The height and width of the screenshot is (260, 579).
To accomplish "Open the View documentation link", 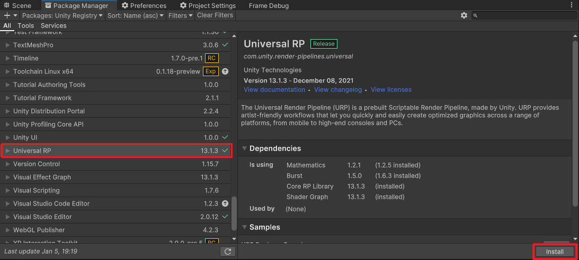I will 274,89.
